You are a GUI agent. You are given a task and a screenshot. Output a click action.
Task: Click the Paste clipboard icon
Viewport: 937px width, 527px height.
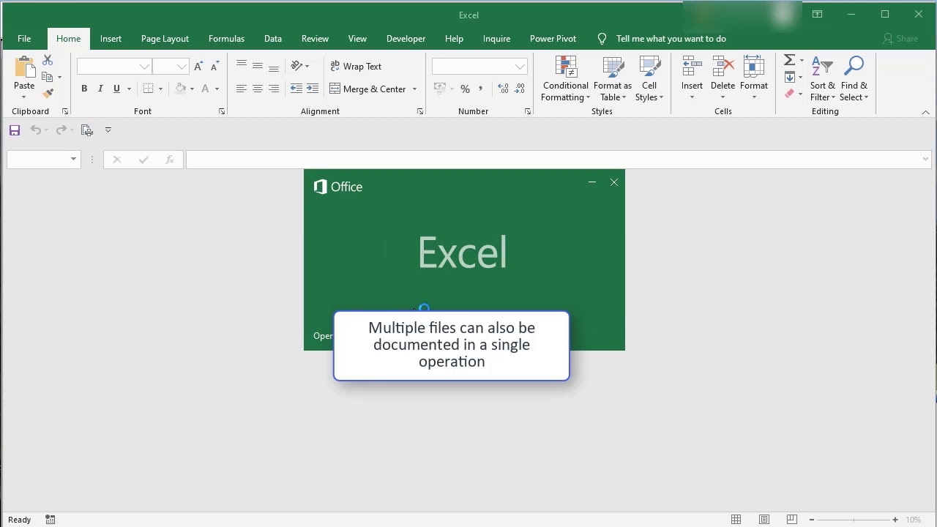click(24, 68)
